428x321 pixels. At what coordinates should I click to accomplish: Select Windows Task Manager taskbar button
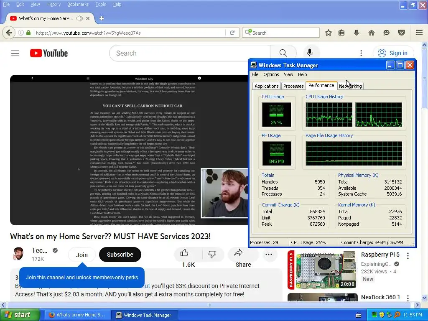pos(145,315)
